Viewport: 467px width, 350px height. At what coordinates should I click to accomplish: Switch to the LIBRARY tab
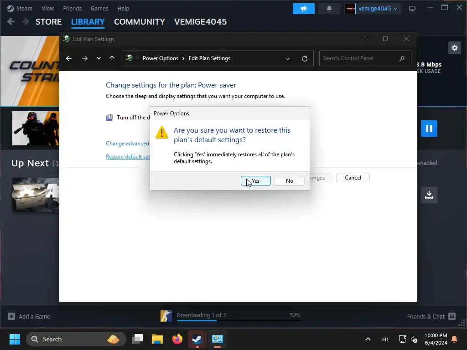coord(88,22)
